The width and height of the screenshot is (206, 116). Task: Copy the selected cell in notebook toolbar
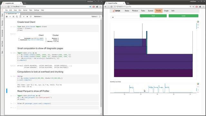point(17,16)
